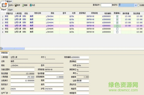144x95 pixels.
Task: Click the 制造号 input field
Action: (83, 89)
